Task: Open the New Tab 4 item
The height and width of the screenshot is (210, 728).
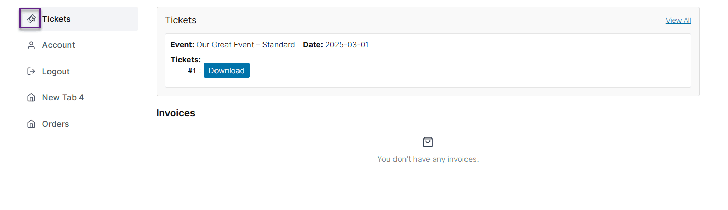Action: click(x=79, y=98)
